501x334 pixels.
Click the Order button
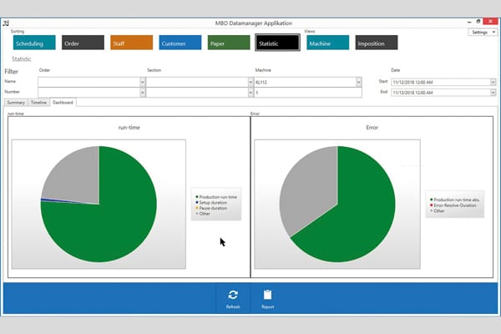(x=83, y=43)
